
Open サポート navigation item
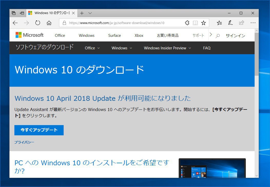point(198,36)
